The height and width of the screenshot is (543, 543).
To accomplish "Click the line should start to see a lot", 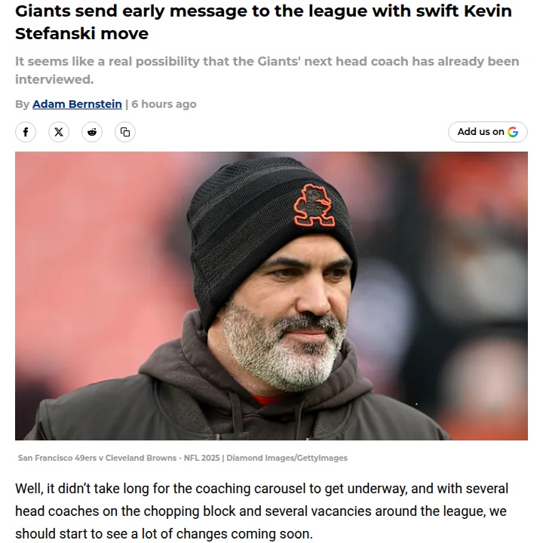I will 164,534.
